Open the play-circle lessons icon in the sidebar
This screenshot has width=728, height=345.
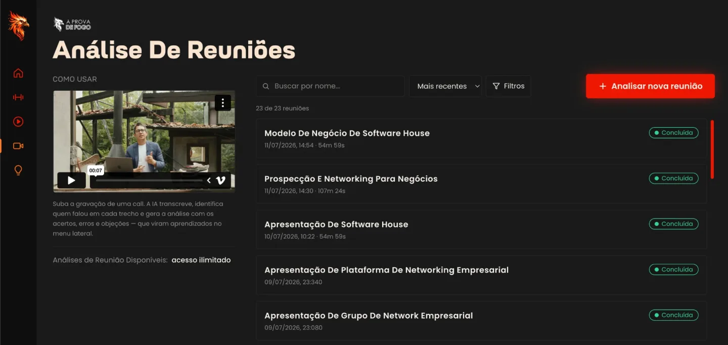point(18,122)
